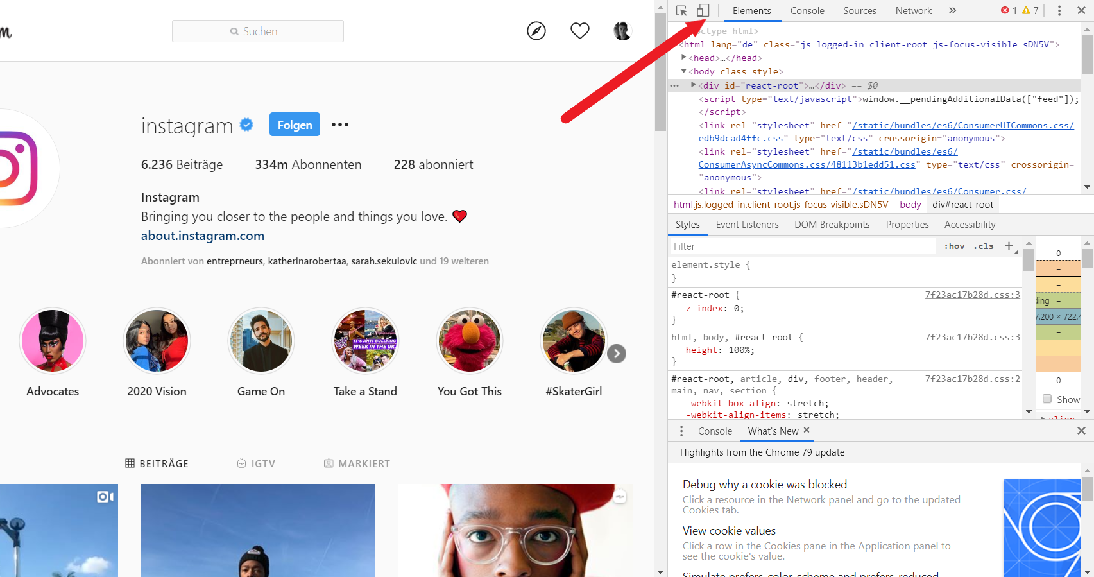Click the entreprneurs follower link
Viewport: 1094px width, 577px height.
tap(235, 261)
